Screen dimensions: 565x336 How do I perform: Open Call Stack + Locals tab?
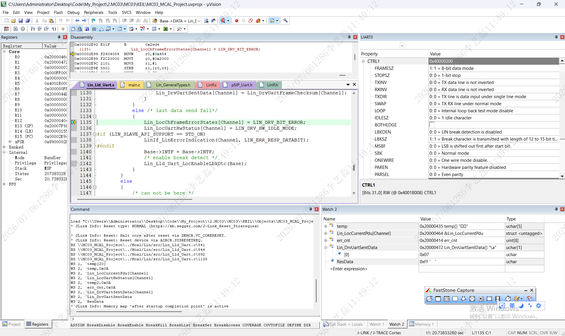click(x=343, y=324)
